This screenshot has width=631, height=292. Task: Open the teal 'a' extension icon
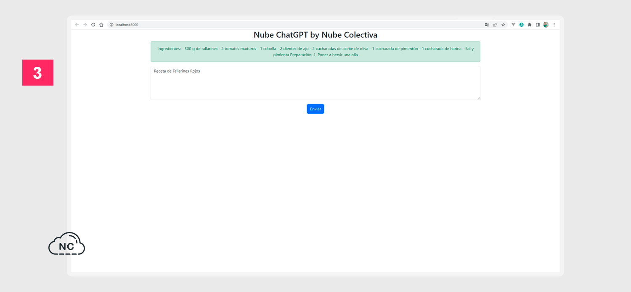coord(522,25)
